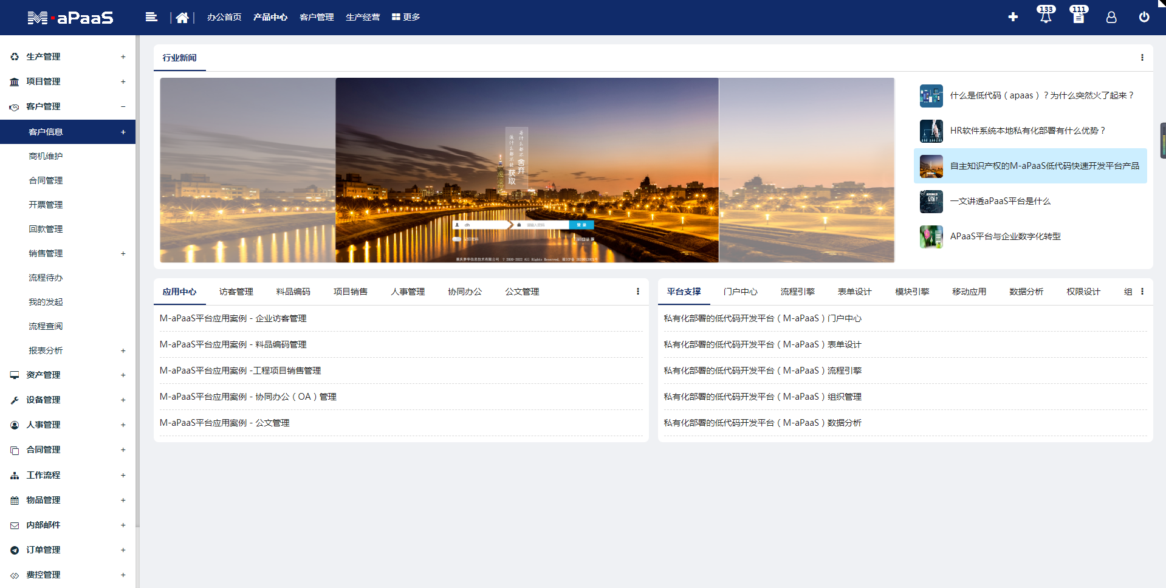Open 协同办公(OA)管理 case link
Image resolution: width=1166 pixels, height=588 pixels.
tap(248, 397)
